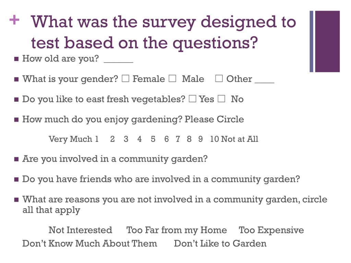Choose the Don't Like to Garden reason
The height and width of the screenshot is (263, 351).
click(x=220, y=243)
